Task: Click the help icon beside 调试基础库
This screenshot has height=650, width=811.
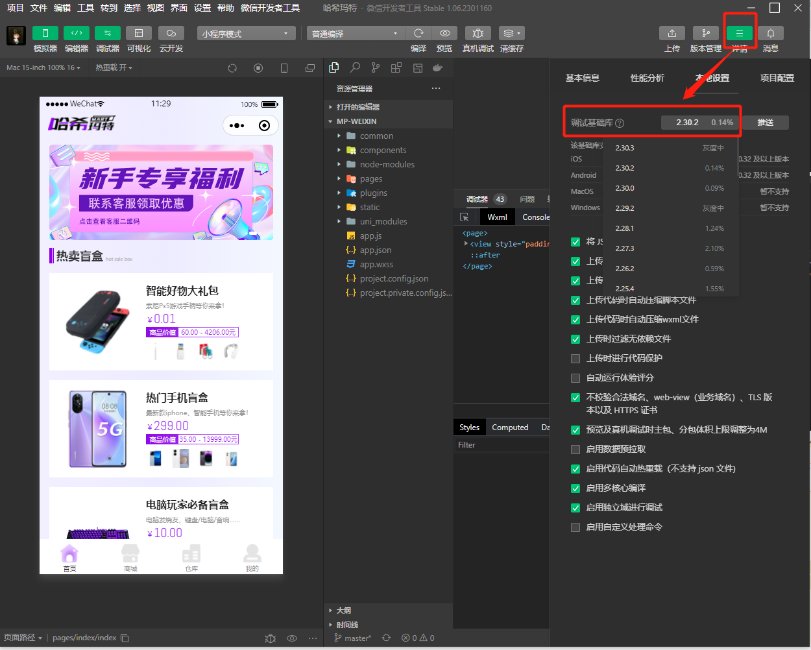Action: (620, 123)
